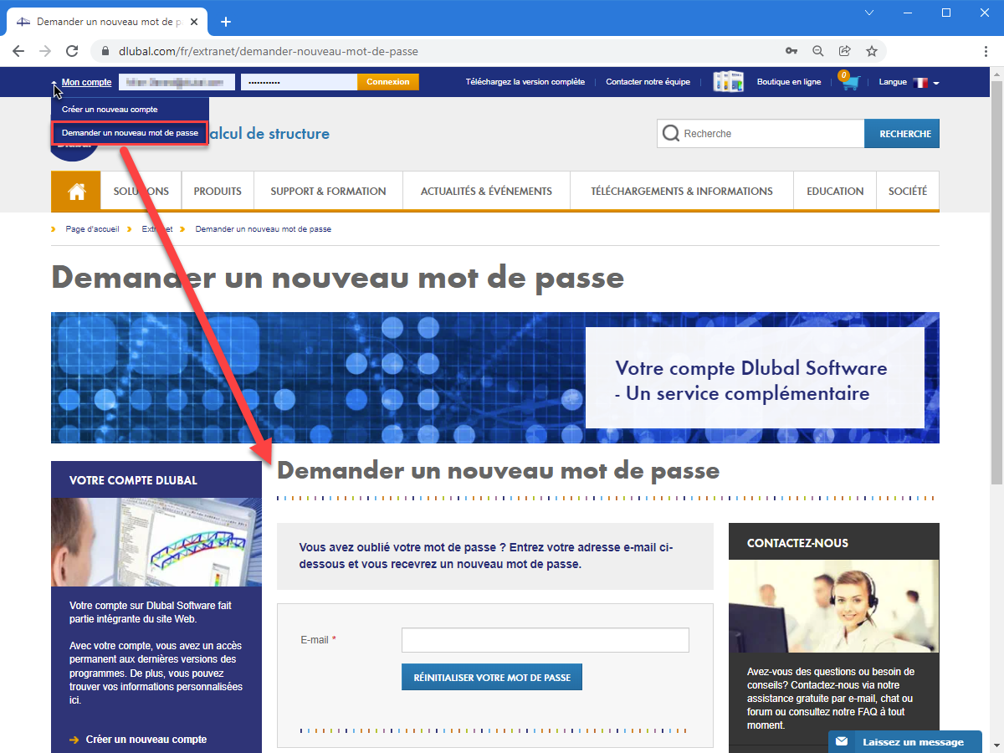Reload the page with the refresh icon
Image resolution: width=1004 pixels, height=753 pixels.
click(72, 51)
